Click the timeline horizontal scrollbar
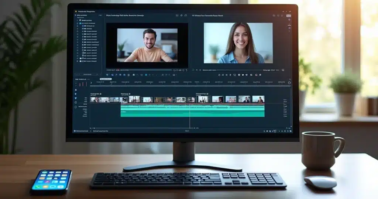Image resolution: width=378 pixels, height=199 pixels. [x=144, y=128]
